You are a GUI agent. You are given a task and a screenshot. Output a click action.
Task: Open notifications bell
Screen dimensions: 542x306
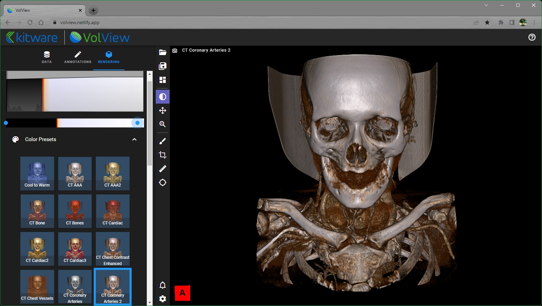163,285
